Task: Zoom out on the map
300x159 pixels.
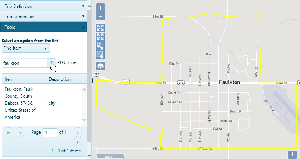Action: coord(100,17)
